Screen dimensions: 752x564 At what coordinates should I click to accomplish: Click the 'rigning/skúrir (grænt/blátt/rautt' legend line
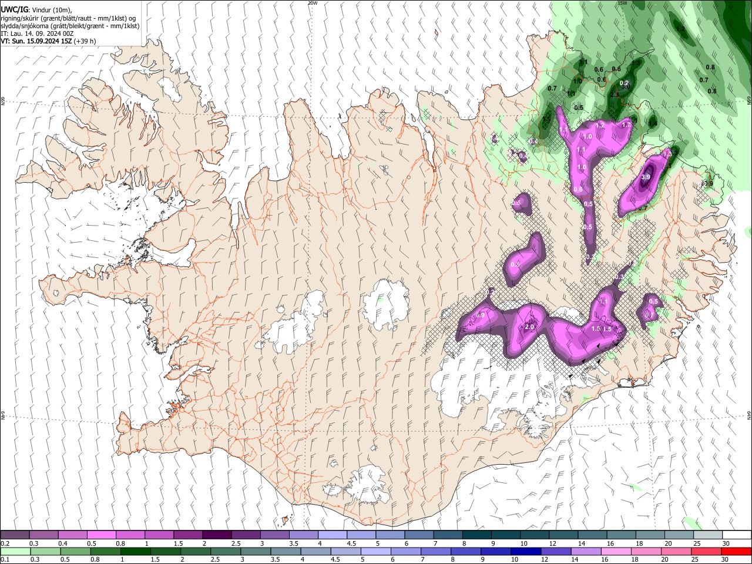click(x=69, y=18)
